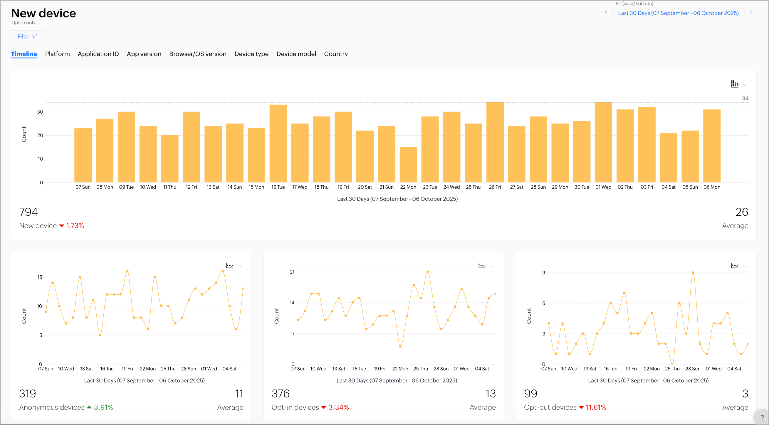Go to previous date range arrow
This screenshot has width=769, height=425.
click(x=606, y=13)
